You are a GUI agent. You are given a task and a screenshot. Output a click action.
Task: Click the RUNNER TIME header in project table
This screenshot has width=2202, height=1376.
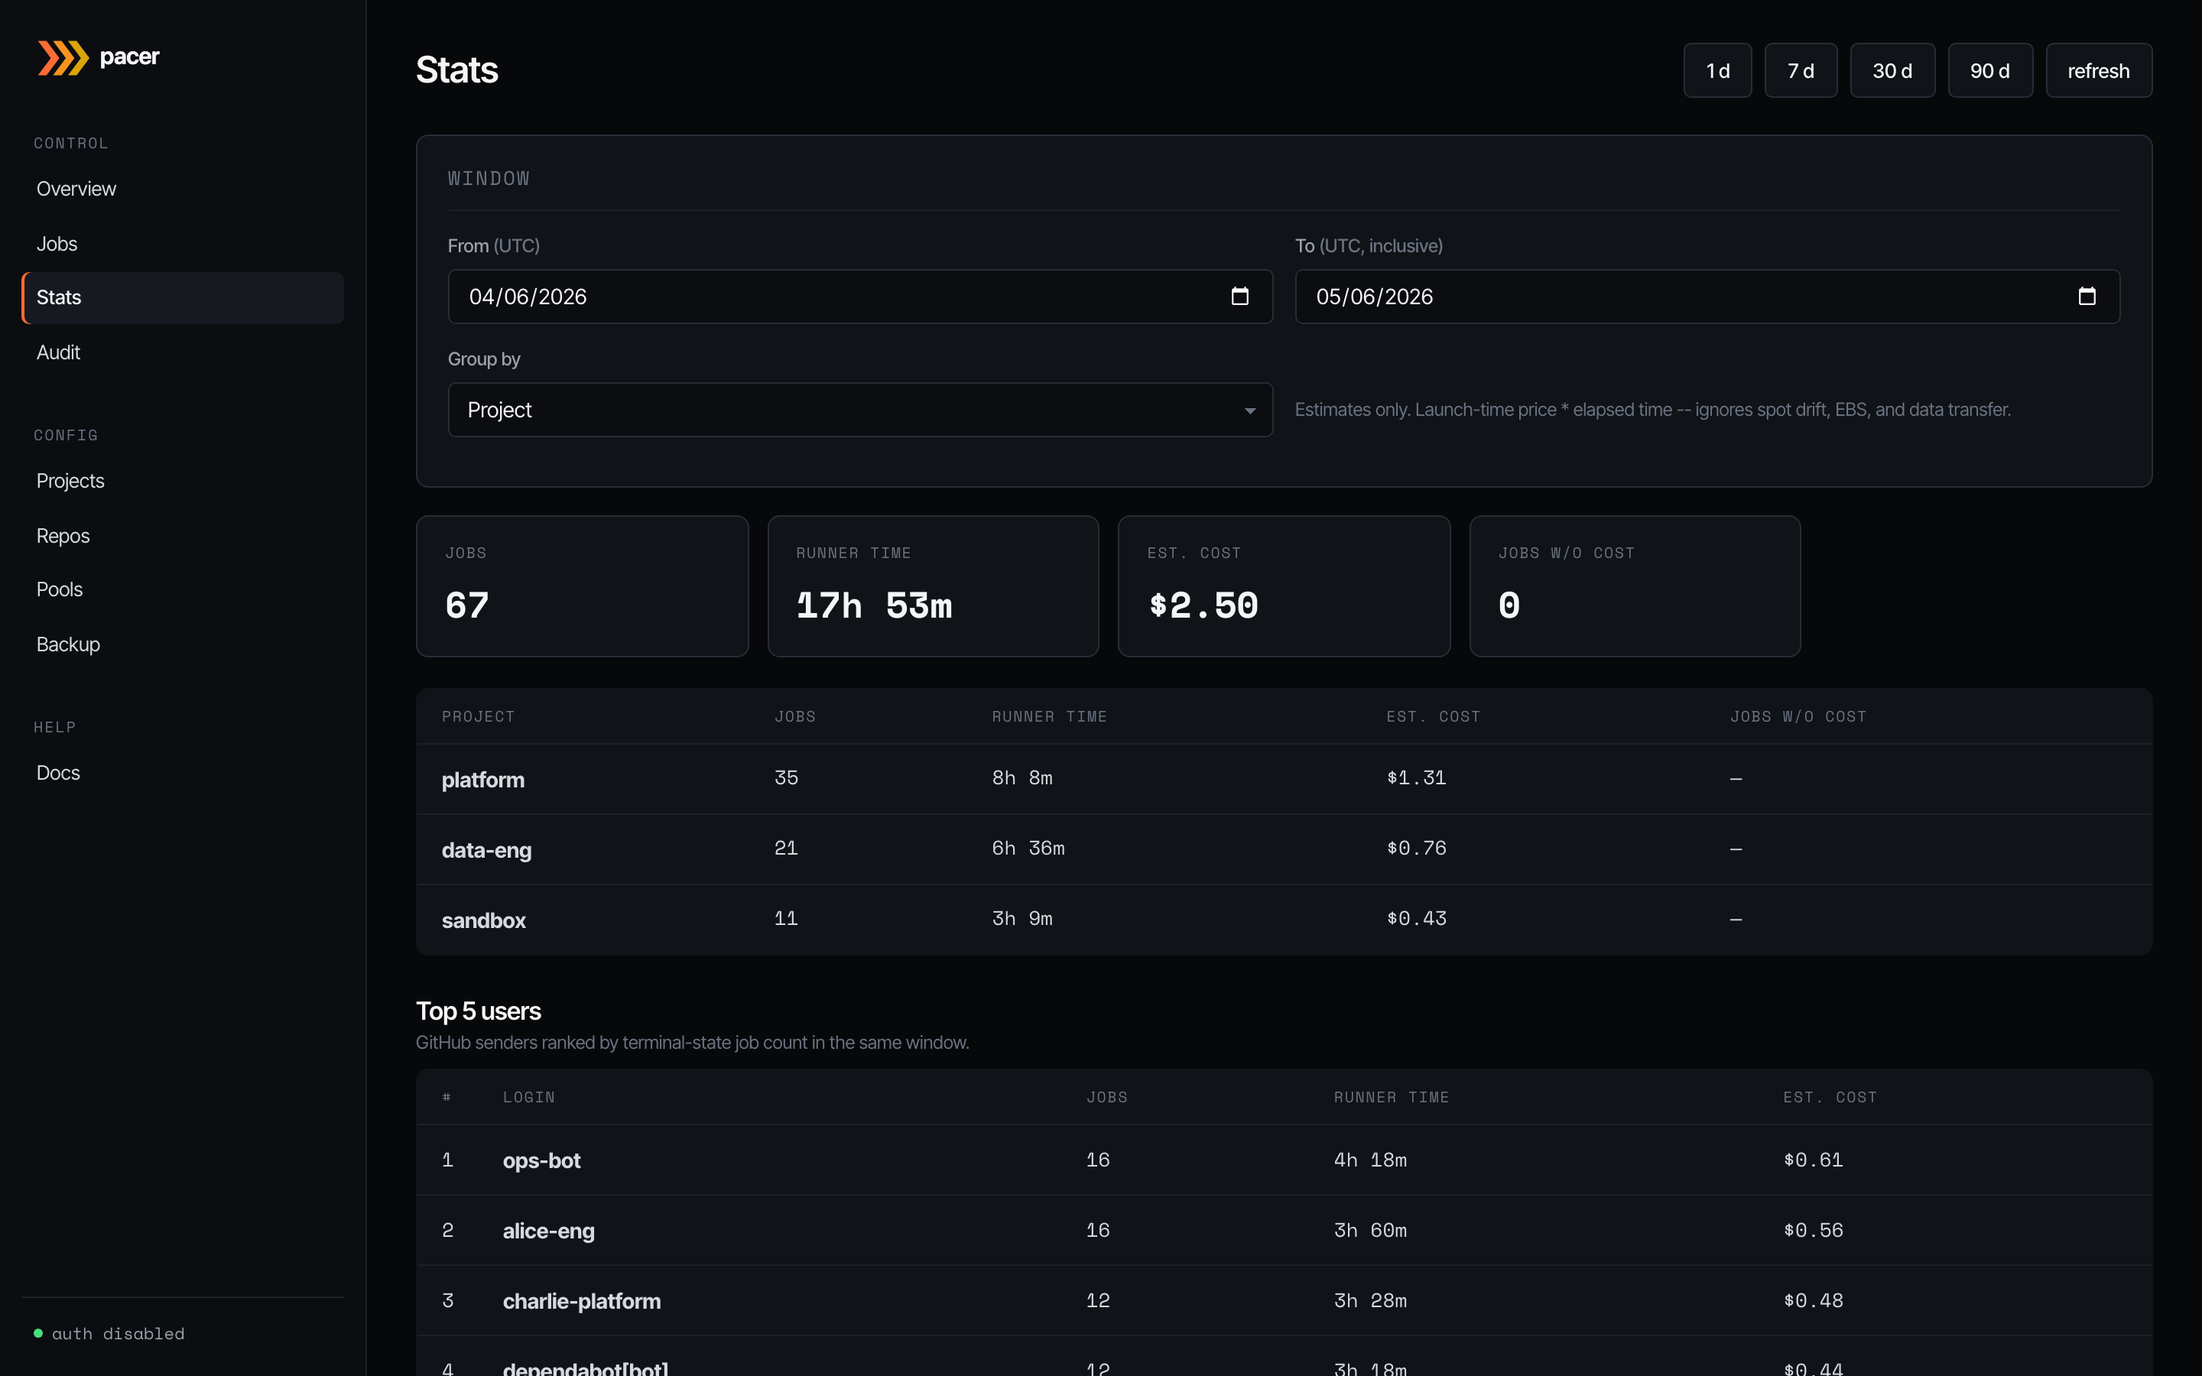tap(1049, 717)
